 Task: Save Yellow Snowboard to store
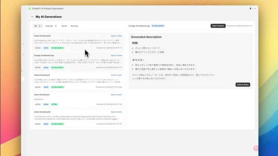[116, 75]
